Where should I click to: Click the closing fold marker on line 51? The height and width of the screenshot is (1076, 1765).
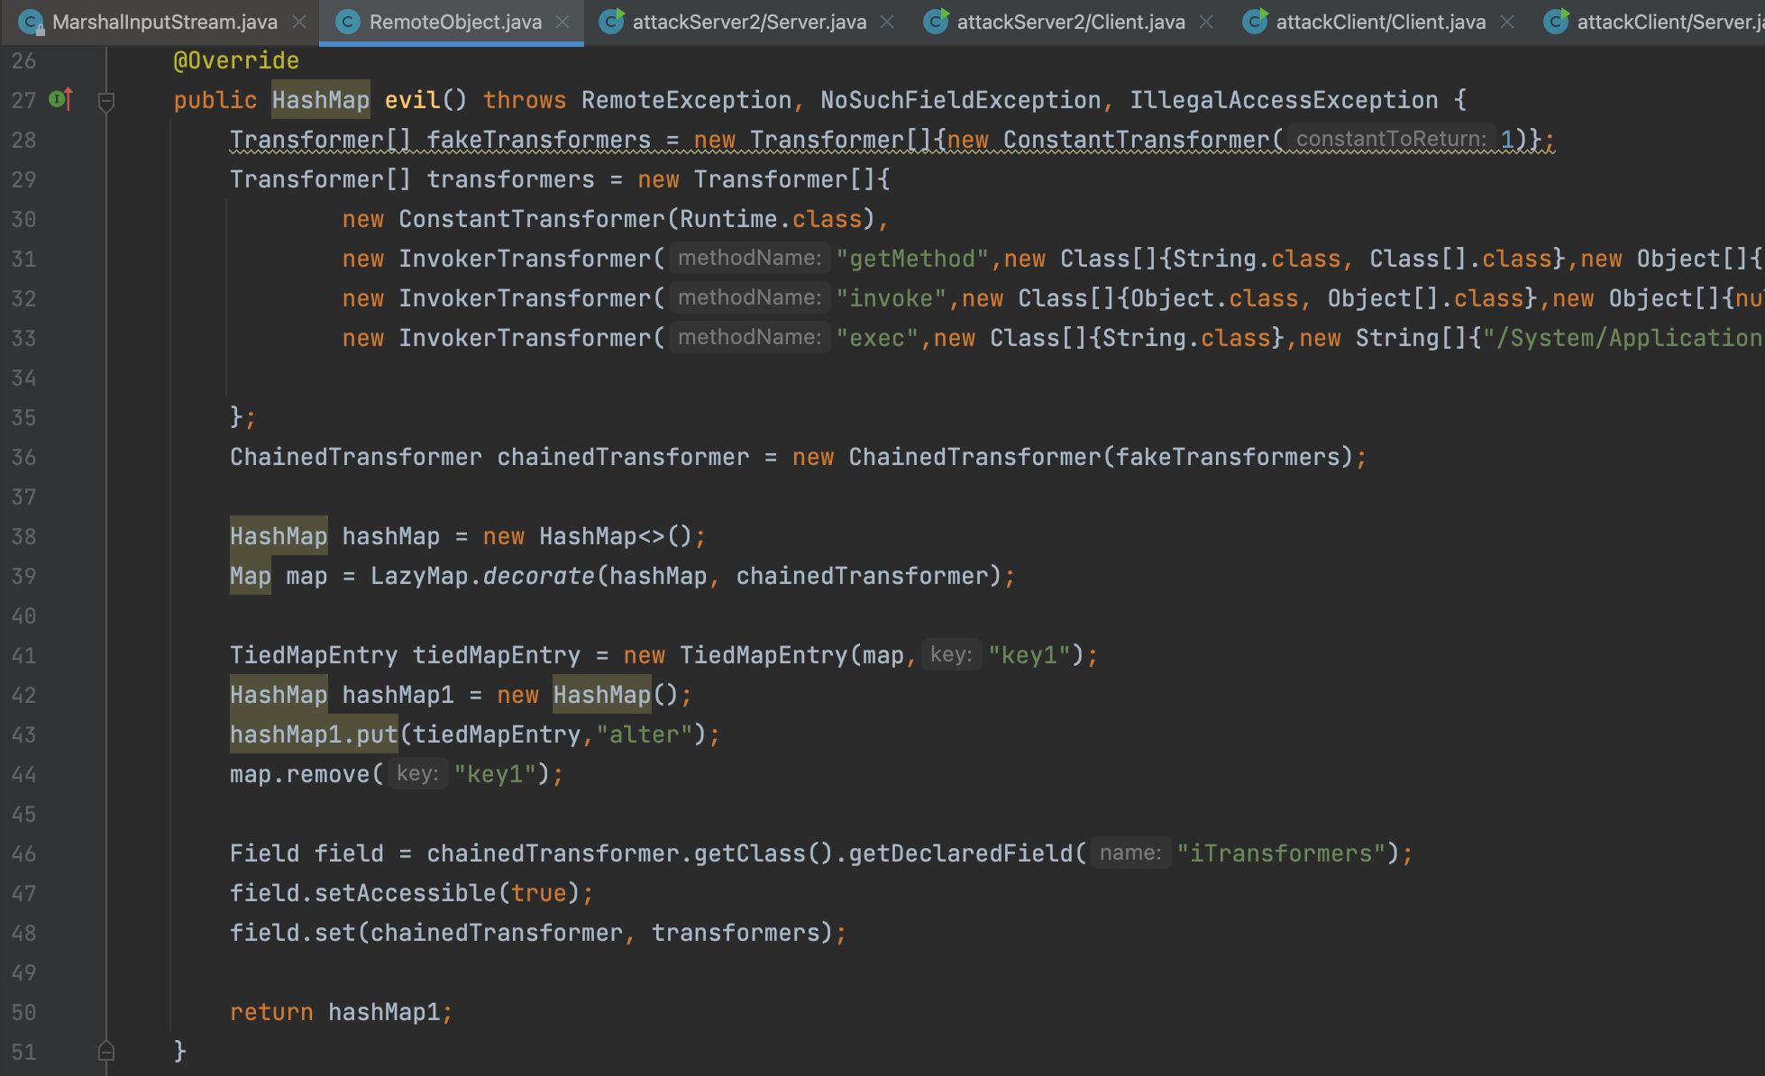(106, 1051)
